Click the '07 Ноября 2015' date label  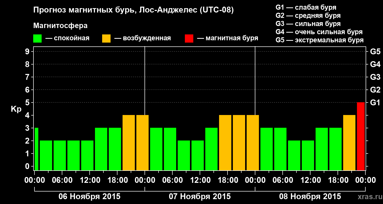point(200,196)
